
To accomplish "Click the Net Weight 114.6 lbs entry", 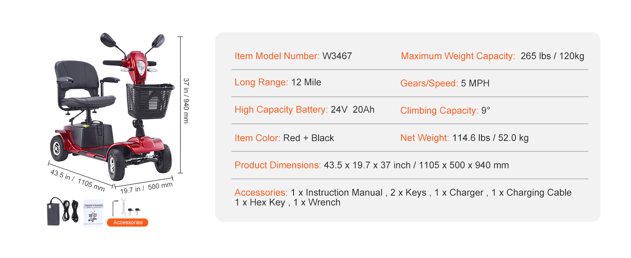I will point(464,138).
